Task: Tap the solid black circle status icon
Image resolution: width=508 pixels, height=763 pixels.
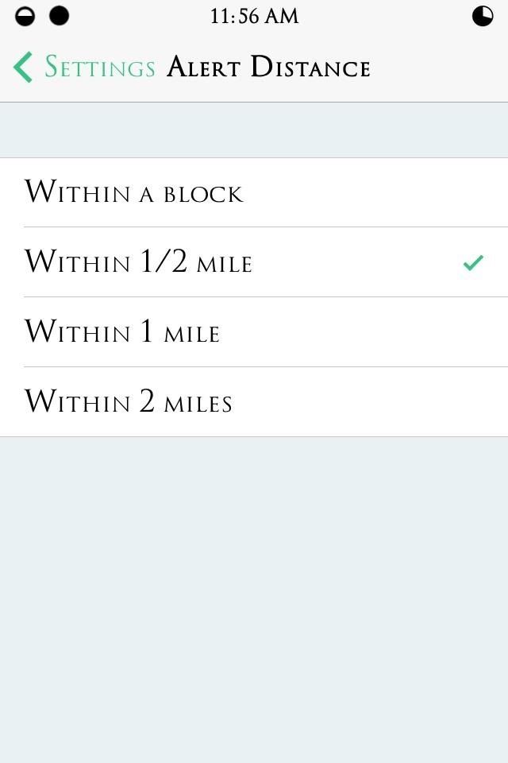Action: point(59,16)
